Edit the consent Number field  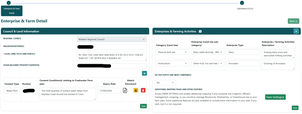tap(29, 91)
